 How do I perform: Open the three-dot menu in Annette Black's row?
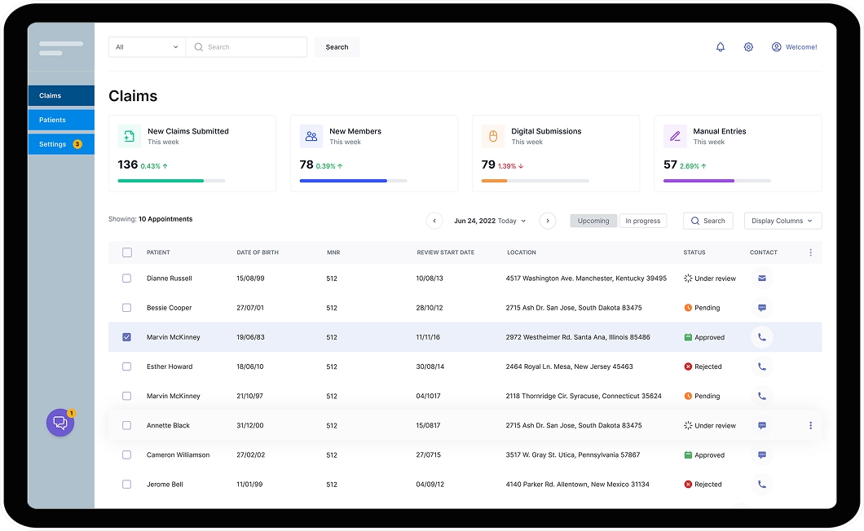click(810, 425)
